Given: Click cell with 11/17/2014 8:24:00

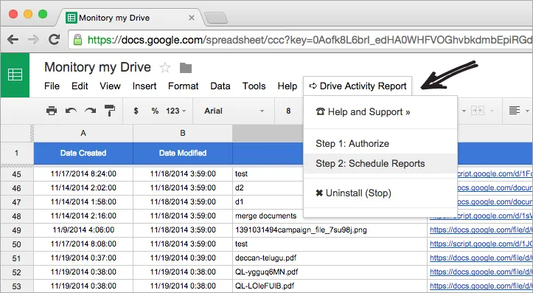Looking at the screenshot, I should pos(83,174).
